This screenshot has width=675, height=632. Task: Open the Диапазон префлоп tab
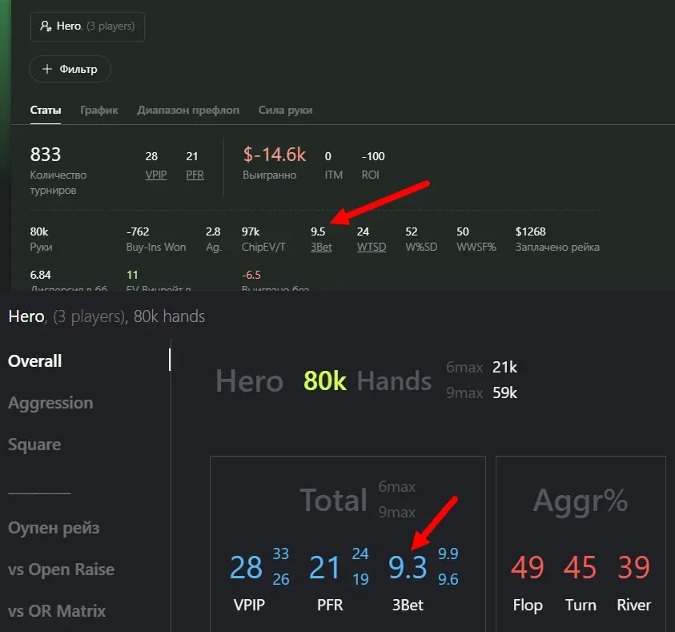[188, 110]
